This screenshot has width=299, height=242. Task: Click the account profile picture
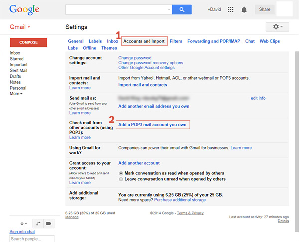(x=284, y=9)
